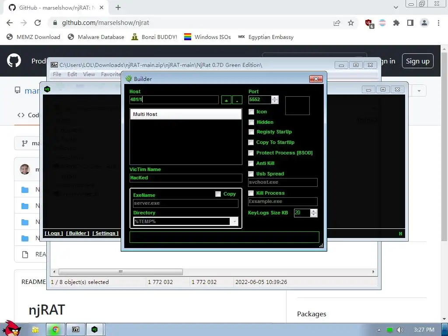Open the uBlock extension icon
448x336 pixels.
(x=369, y=24)
